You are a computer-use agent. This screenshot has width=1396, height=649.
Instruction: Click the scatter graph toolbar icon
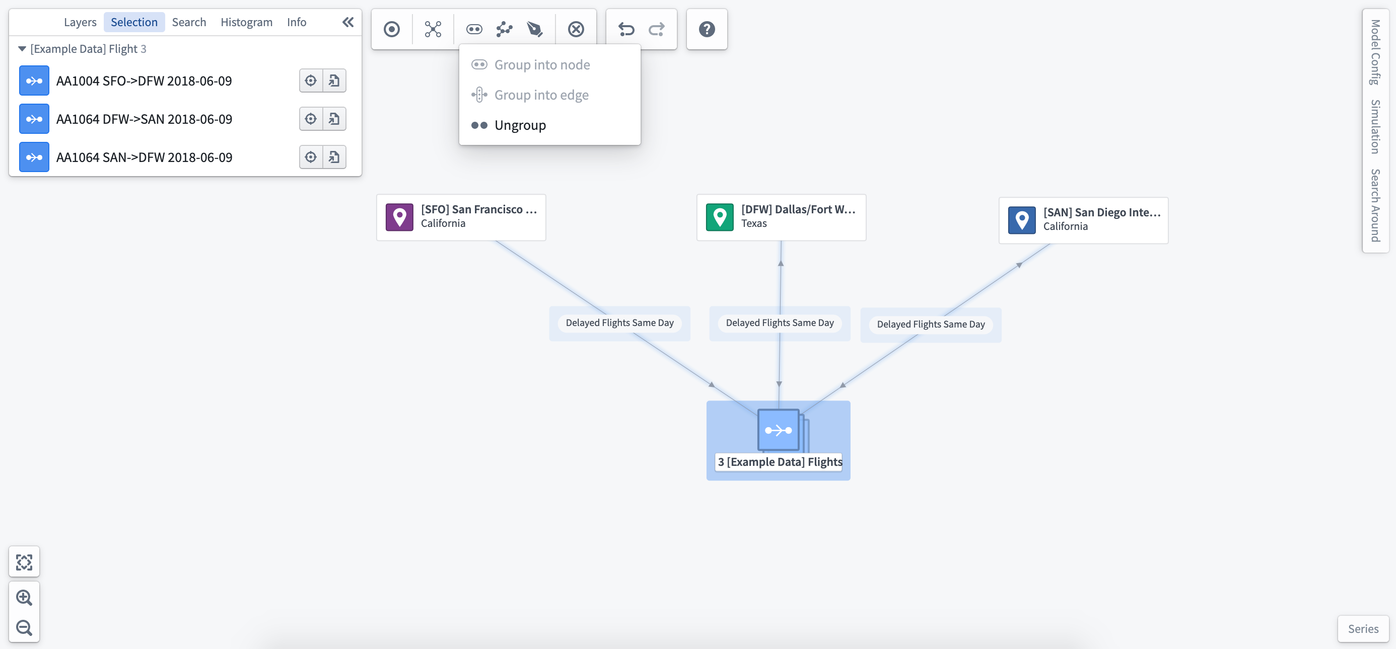(x=504, y=29)
